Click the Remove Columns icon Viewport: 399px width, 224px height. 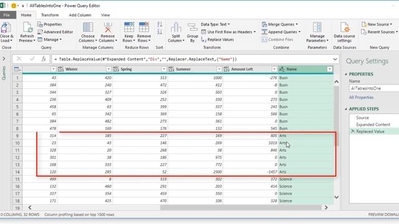point(108,27)
